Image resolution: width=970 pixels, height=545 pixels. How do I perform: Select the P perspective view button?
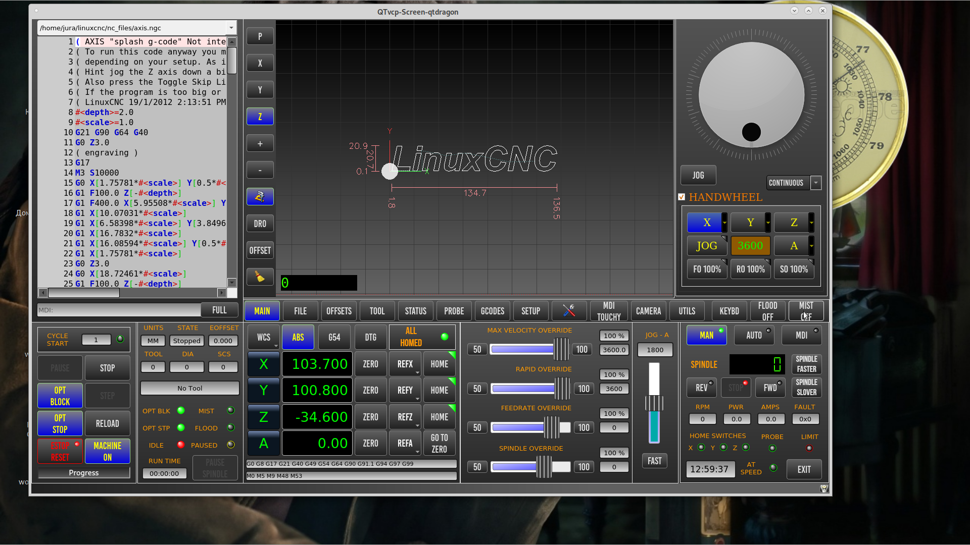point(260,36)
